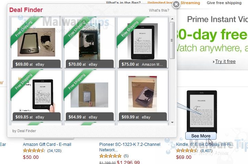Click the scroll up arrow in Deal Finder
248x164 pixels.
(172, 19)
